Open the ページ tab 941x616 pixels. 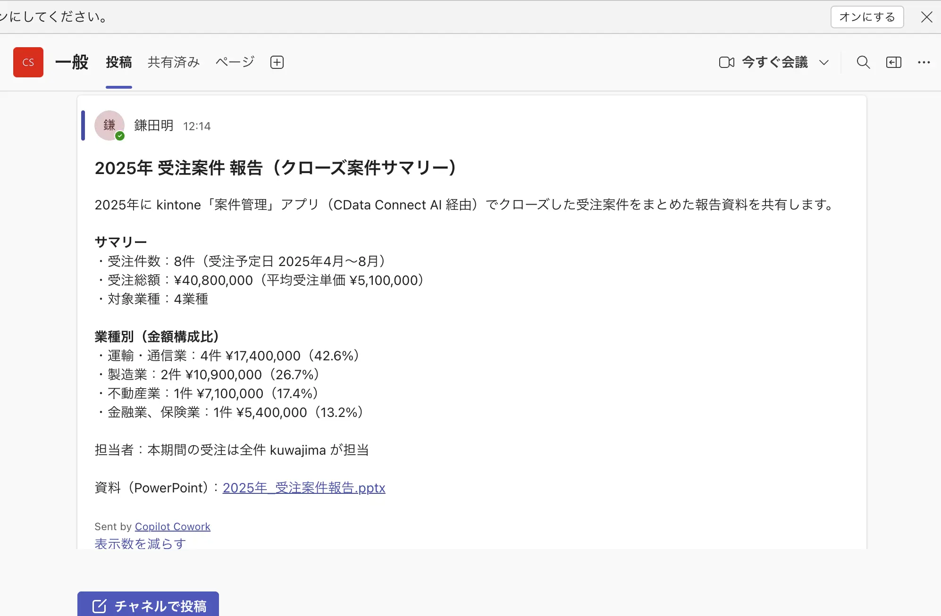point(235,62)
